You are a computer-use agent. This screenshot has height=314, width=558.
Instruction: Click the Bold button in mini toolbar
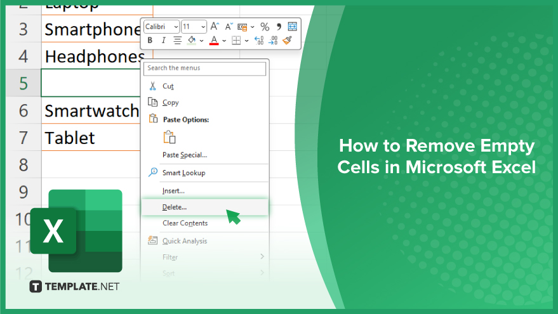[150, 41]
